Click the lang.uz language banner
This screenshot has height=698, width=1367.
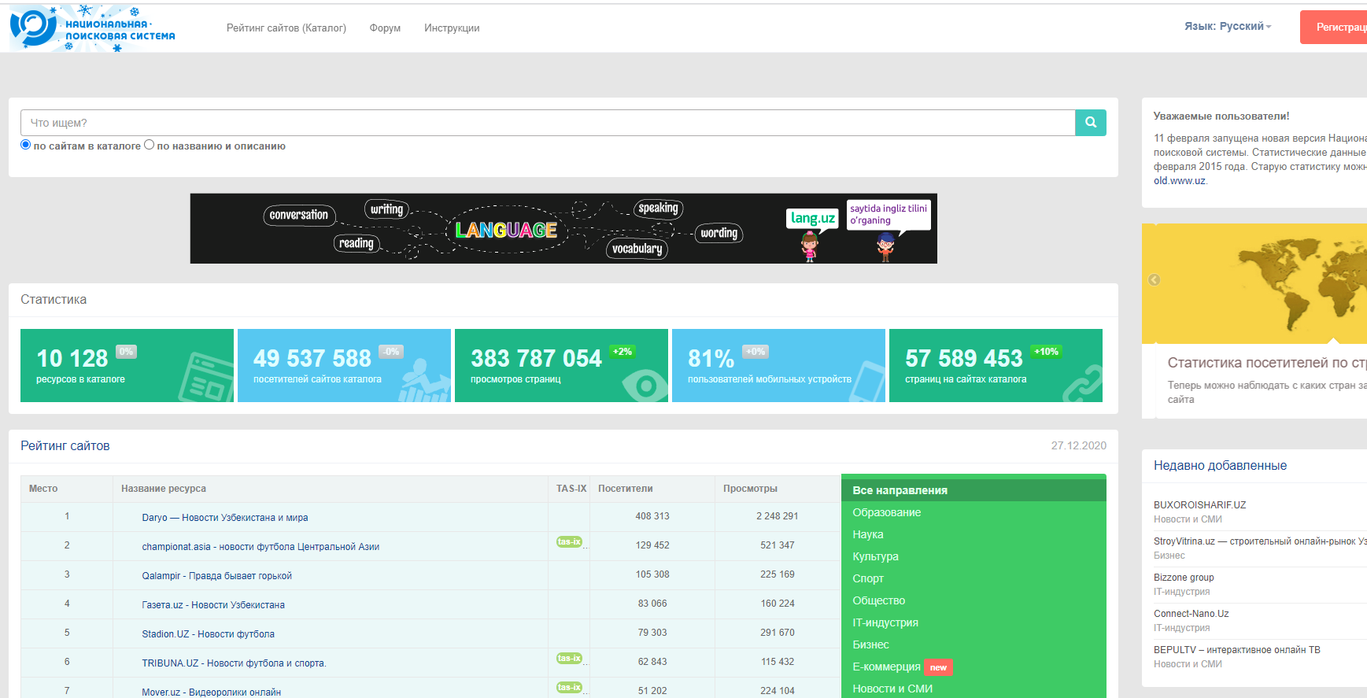click(563, 228)
